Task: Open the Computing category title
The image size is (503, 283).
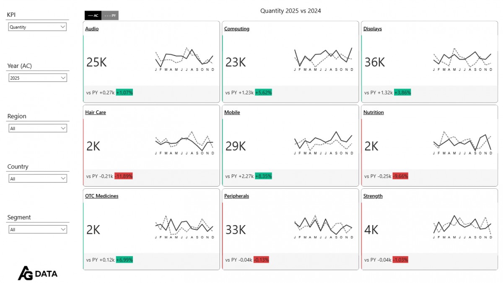Action: pyautogui.click(x=236, y=29)
